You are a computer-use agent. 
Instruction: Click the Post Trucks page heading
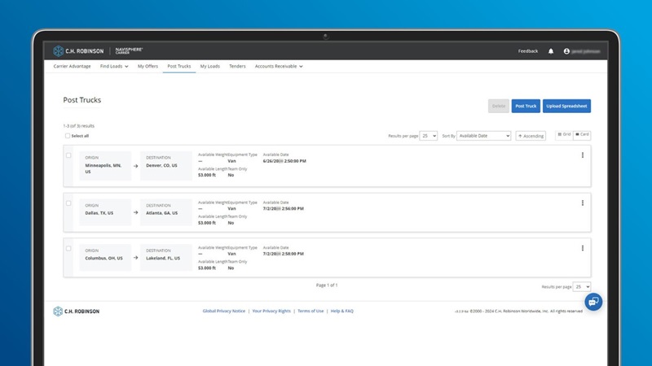82,100
